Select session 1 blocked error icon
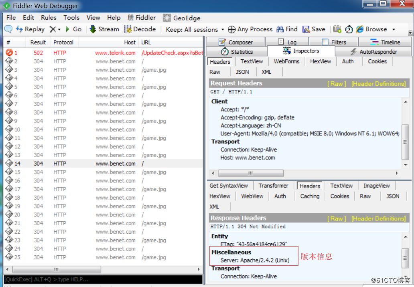This screenshot has width=414, height=287. (x=9, y=53)
